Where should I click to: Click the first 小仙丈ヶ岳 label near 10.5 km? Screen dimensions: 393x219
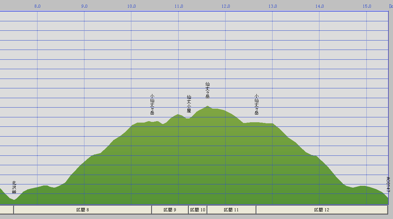point(152,104)
